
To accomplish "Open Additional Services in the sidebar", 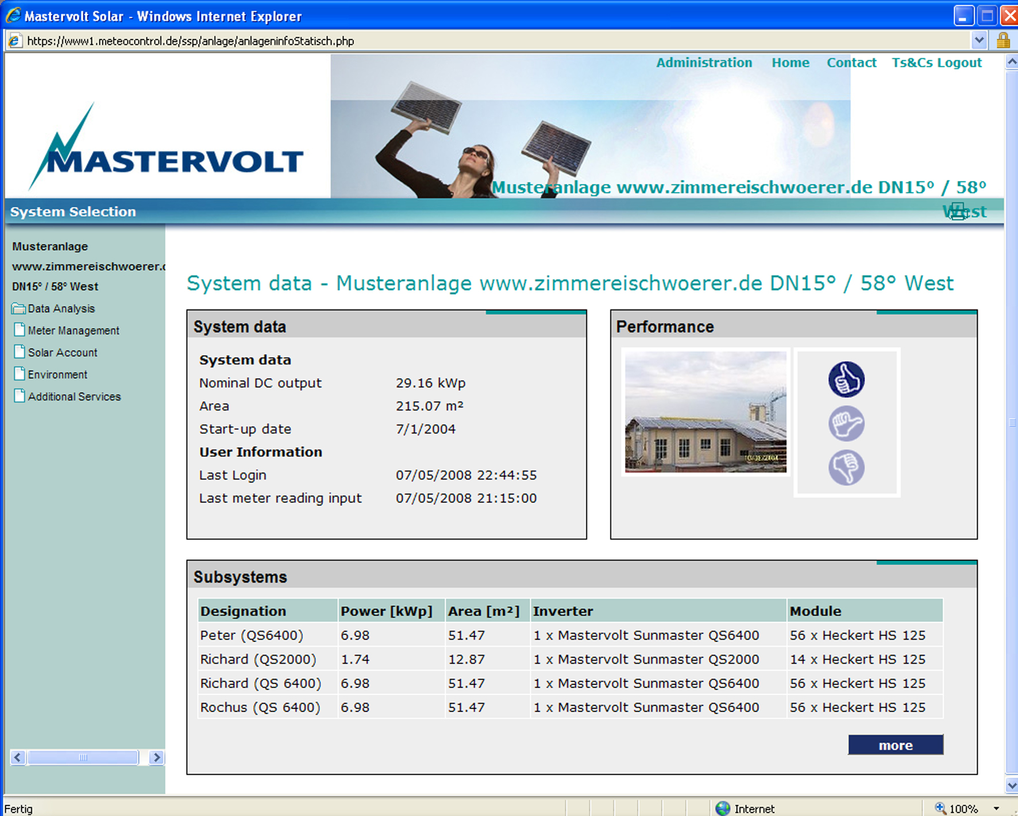I will (74, 396).
